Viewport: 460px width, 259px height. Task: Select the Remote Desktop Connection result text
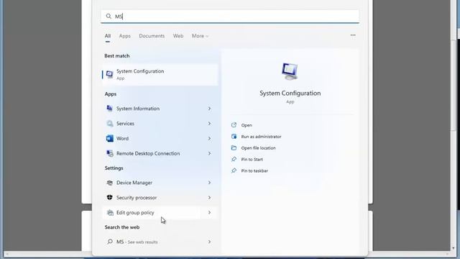click(148, 153)
